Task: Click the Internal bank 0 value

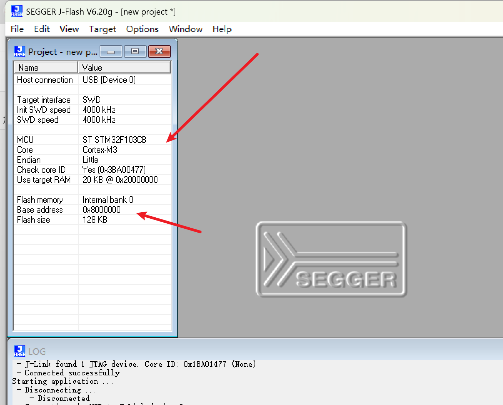Action: tap(108, 200)
